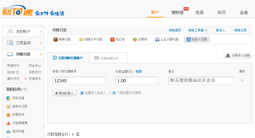Click the 向银行卡付款 card icon
Screen dimensions: 255x138
[81, 40]
